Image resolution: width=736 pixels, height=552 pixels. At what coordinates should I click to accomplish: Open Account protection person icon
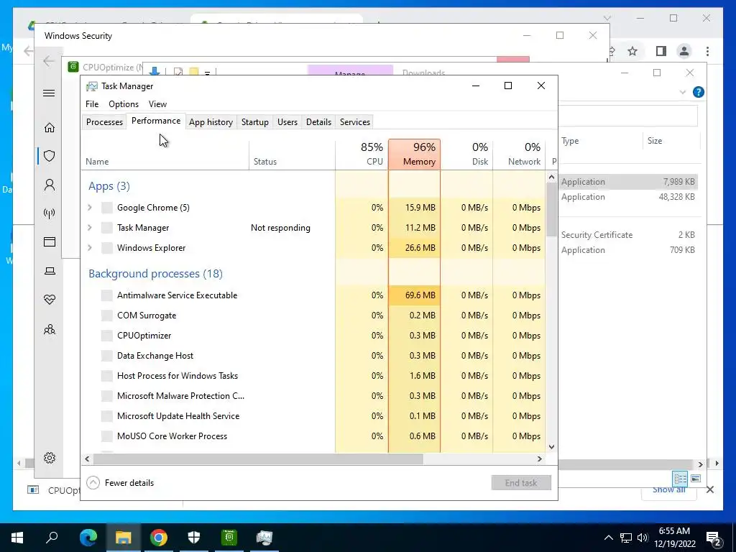[50, 185]
